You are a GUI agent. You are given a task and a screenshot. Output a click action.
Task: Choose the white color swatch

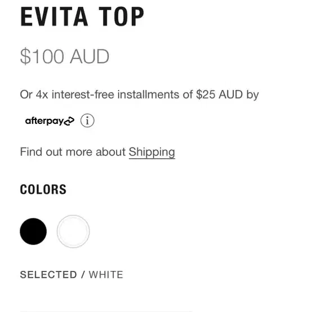(x=73, y=231)
